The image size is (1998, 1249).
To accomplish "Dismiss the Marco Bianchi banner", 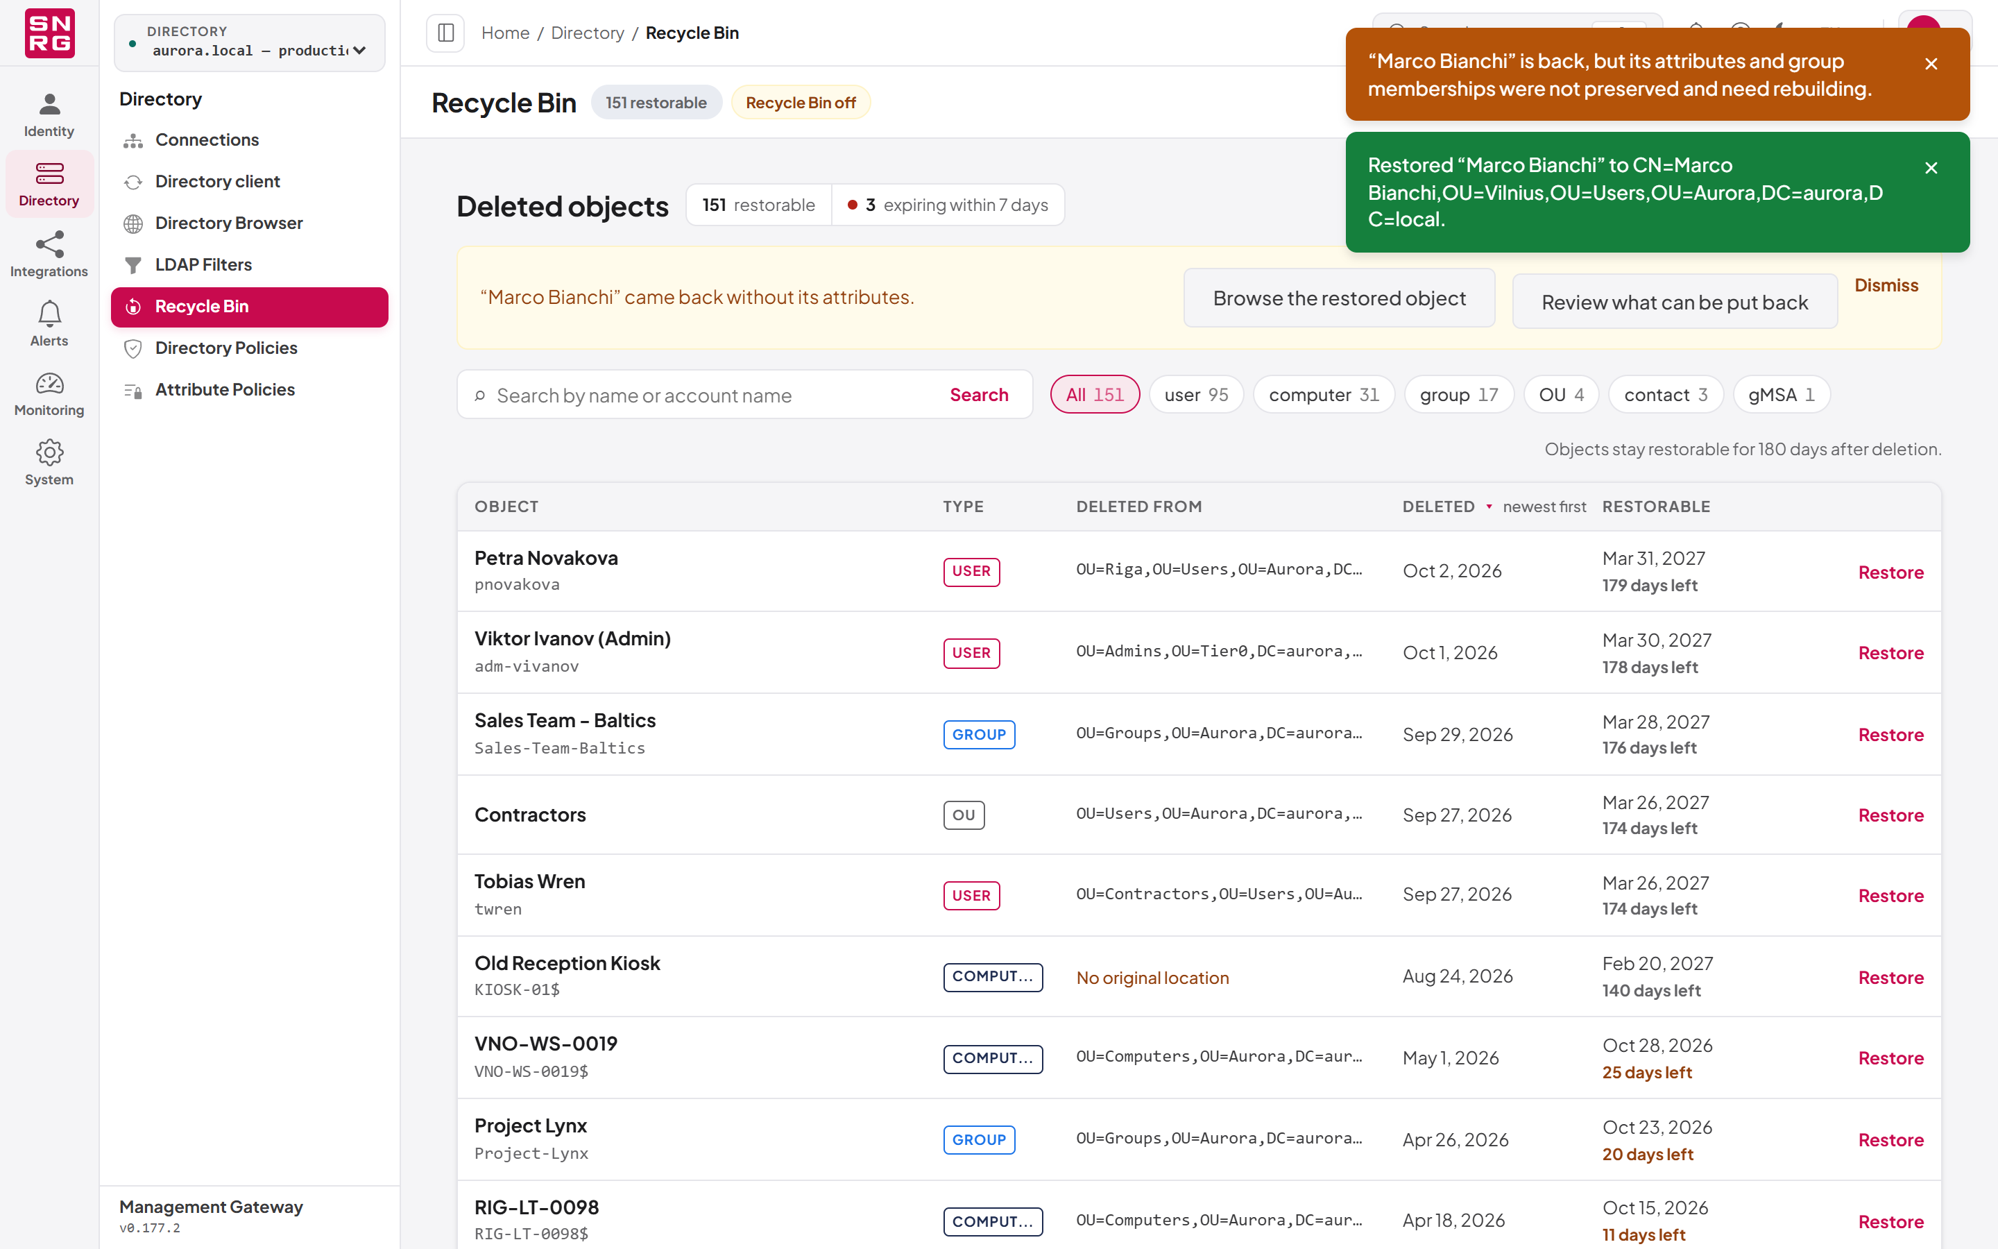I will [1886, 285].
